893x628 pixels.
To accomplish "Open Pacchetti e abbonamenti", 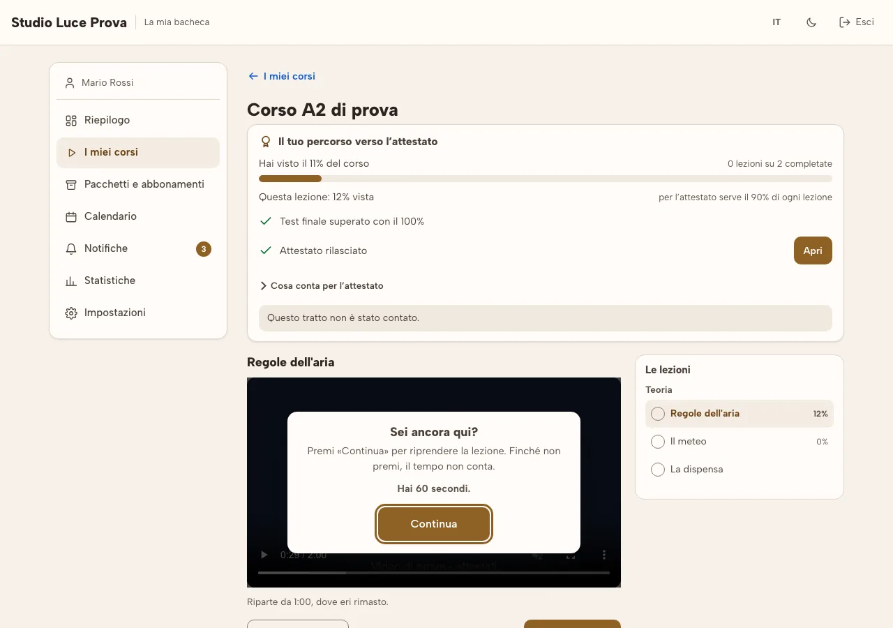I will pos(138,184).
